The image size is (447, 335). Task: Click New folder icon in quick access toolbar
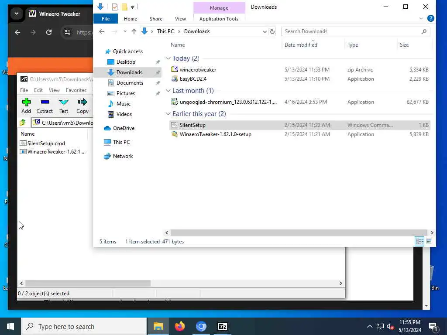[124, 7]
